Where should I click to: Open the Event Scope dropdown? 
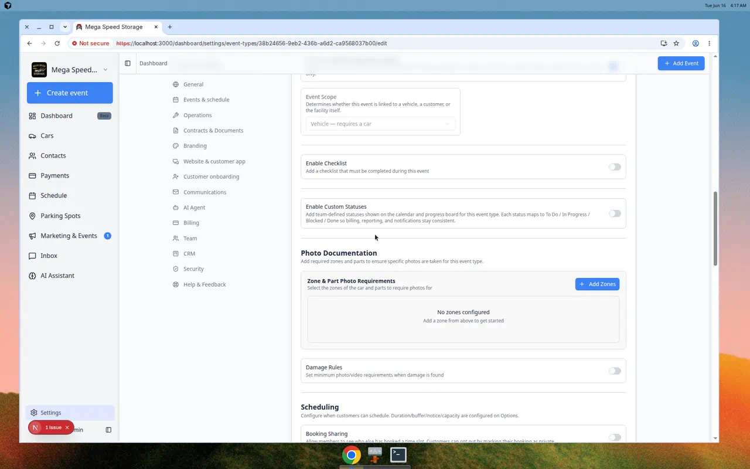380,124
